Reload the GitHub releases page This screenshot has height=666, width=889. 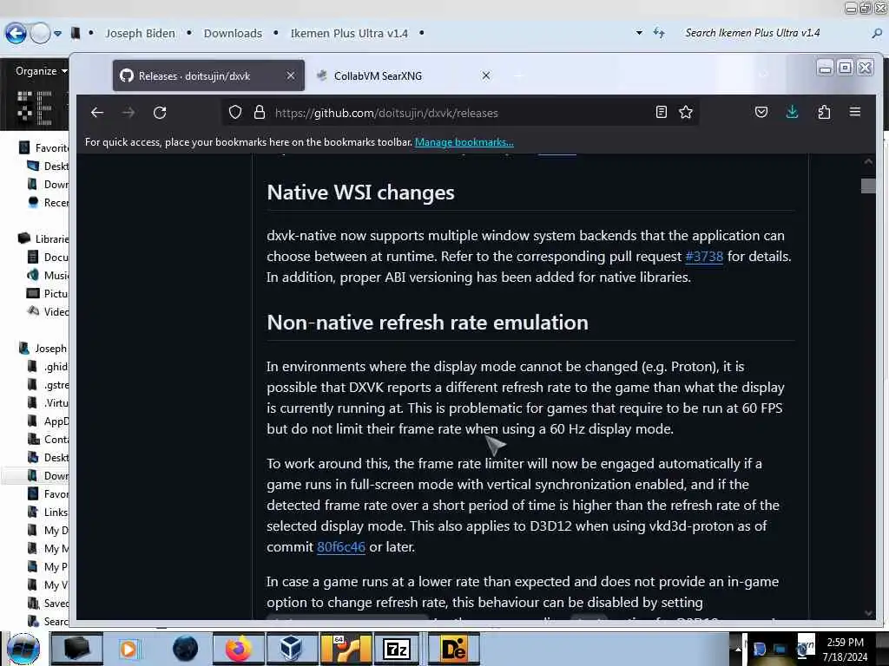[x=160, y=113]
